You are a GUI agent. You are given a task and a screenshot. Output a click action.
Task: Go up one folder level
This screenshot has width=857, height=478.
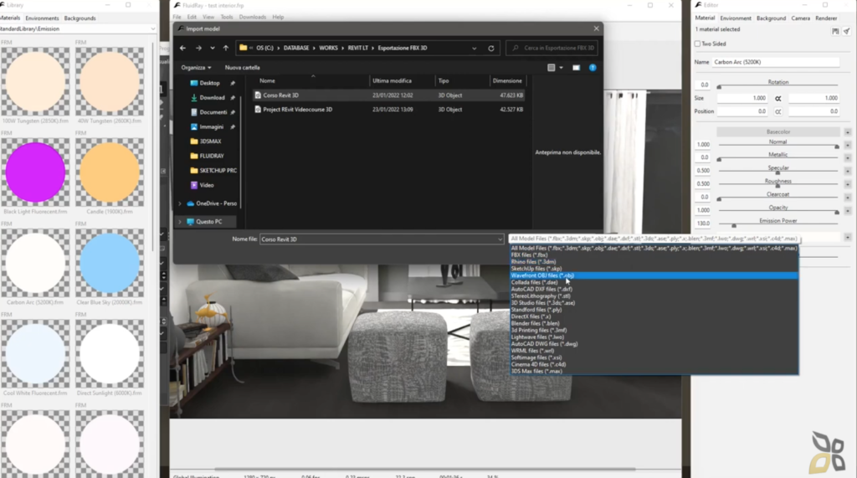point(226,48)
